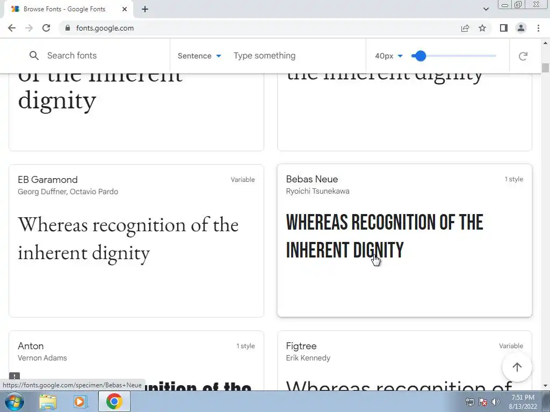This screenshot has height=412, width=550.
Task: Click the Chrome taskbar icon
Action: pyautogui.click(x=114, y=401)
